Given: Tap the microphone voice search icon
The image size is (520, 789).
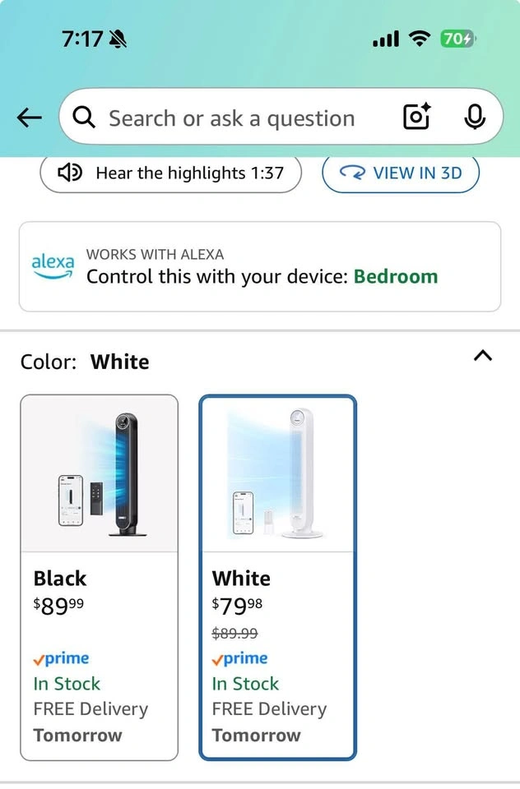Looking at the screenshot, I should pos(474,118).
